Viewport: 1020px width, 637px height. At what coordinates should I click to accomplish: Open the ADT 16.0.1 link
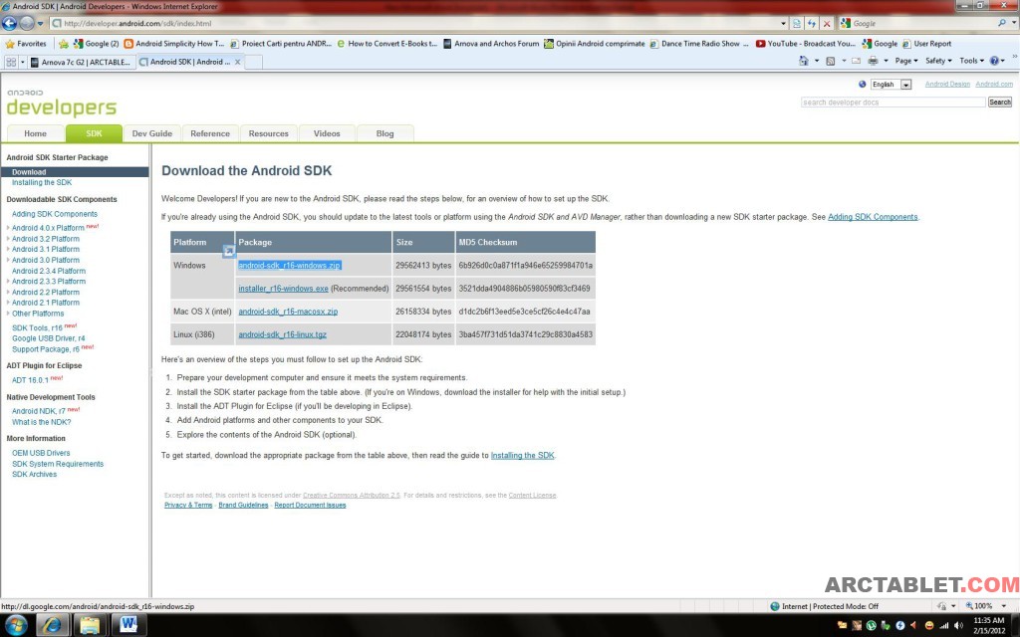click(30, 380)
